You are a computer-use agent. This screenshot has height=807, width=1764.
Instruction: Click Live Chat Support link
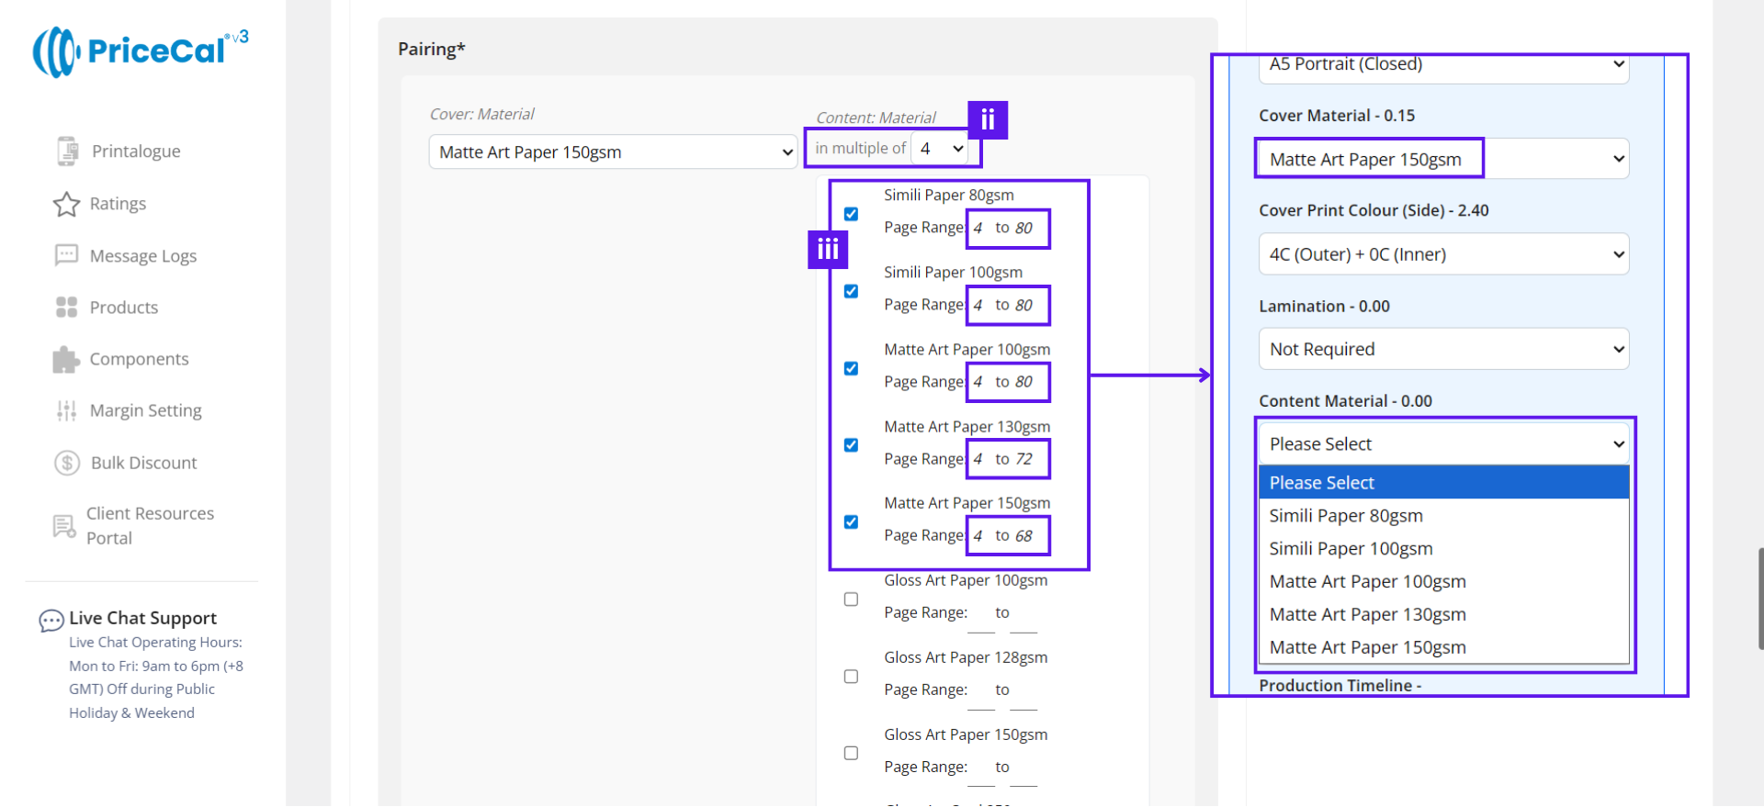(142, 618)
